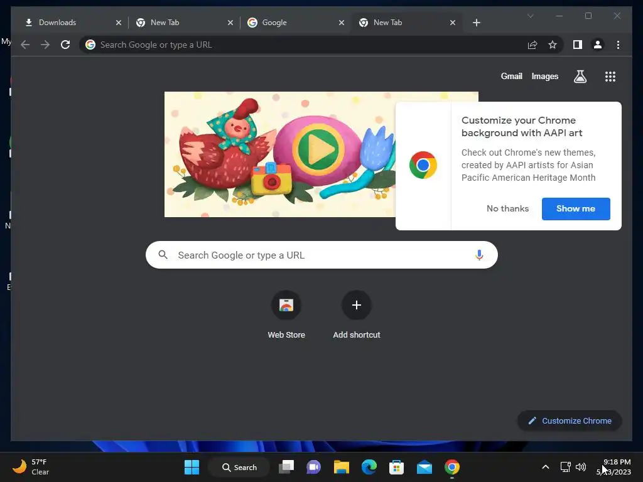This screenshot has width=643, height=482.
Task: Bookmark this tab with the star icon
Action: [x=553, y=45]
